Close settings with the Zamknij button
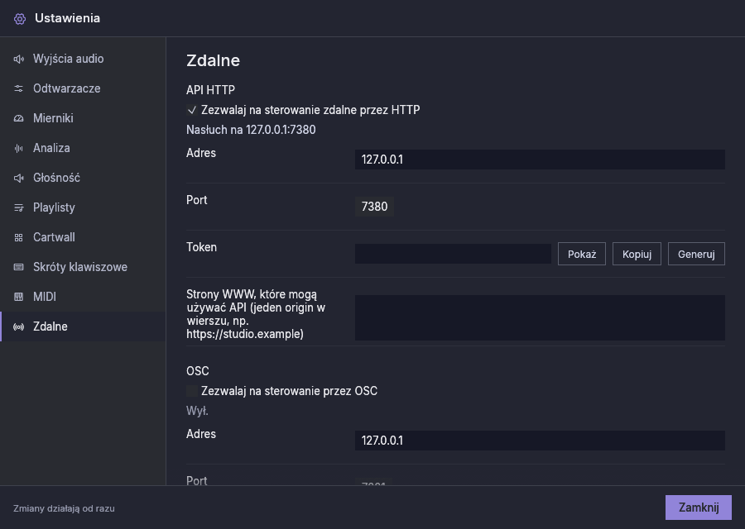 coord(699,508)
